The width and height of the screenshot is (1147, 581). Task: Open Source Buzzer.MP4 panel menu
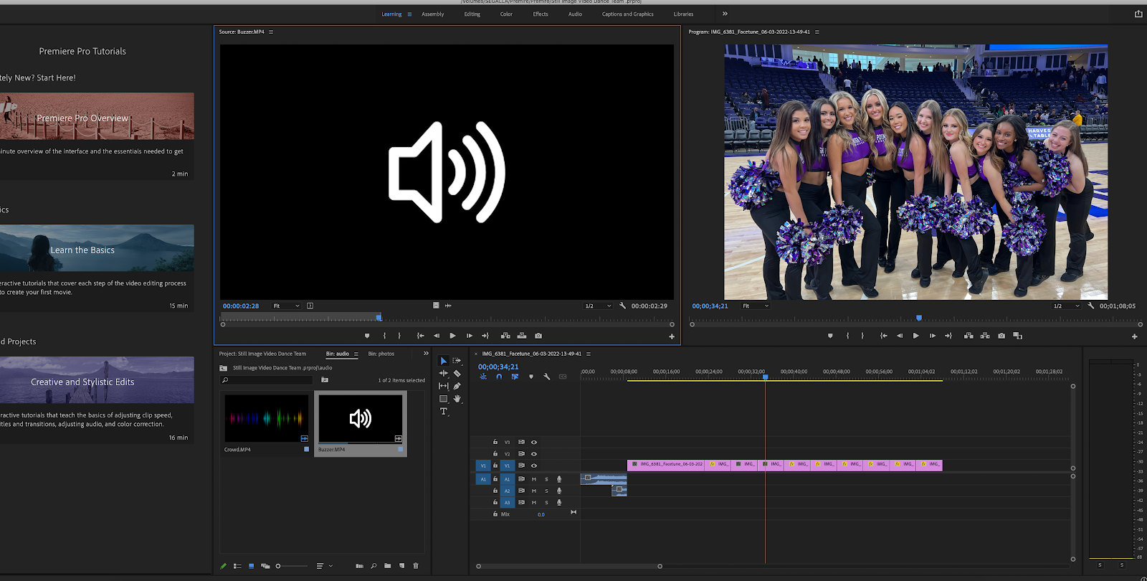271,32
